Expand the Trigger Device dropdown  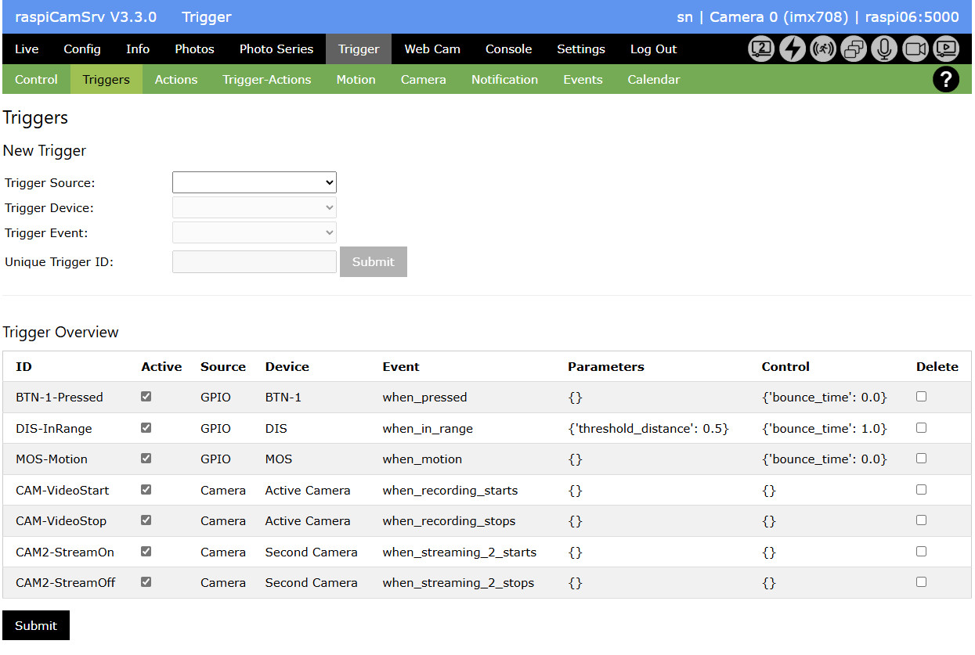[x=255, y=207]
